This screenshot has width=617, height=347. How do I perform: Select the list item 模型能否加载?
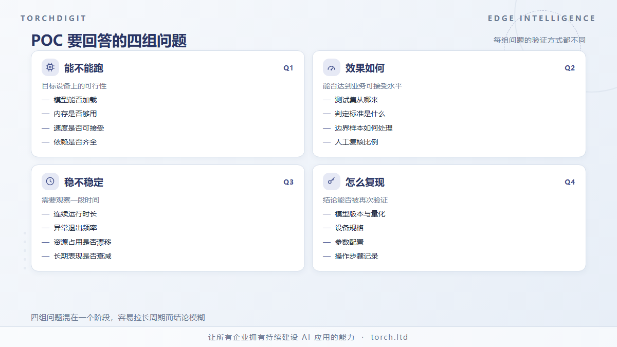(x=75, y=100)
